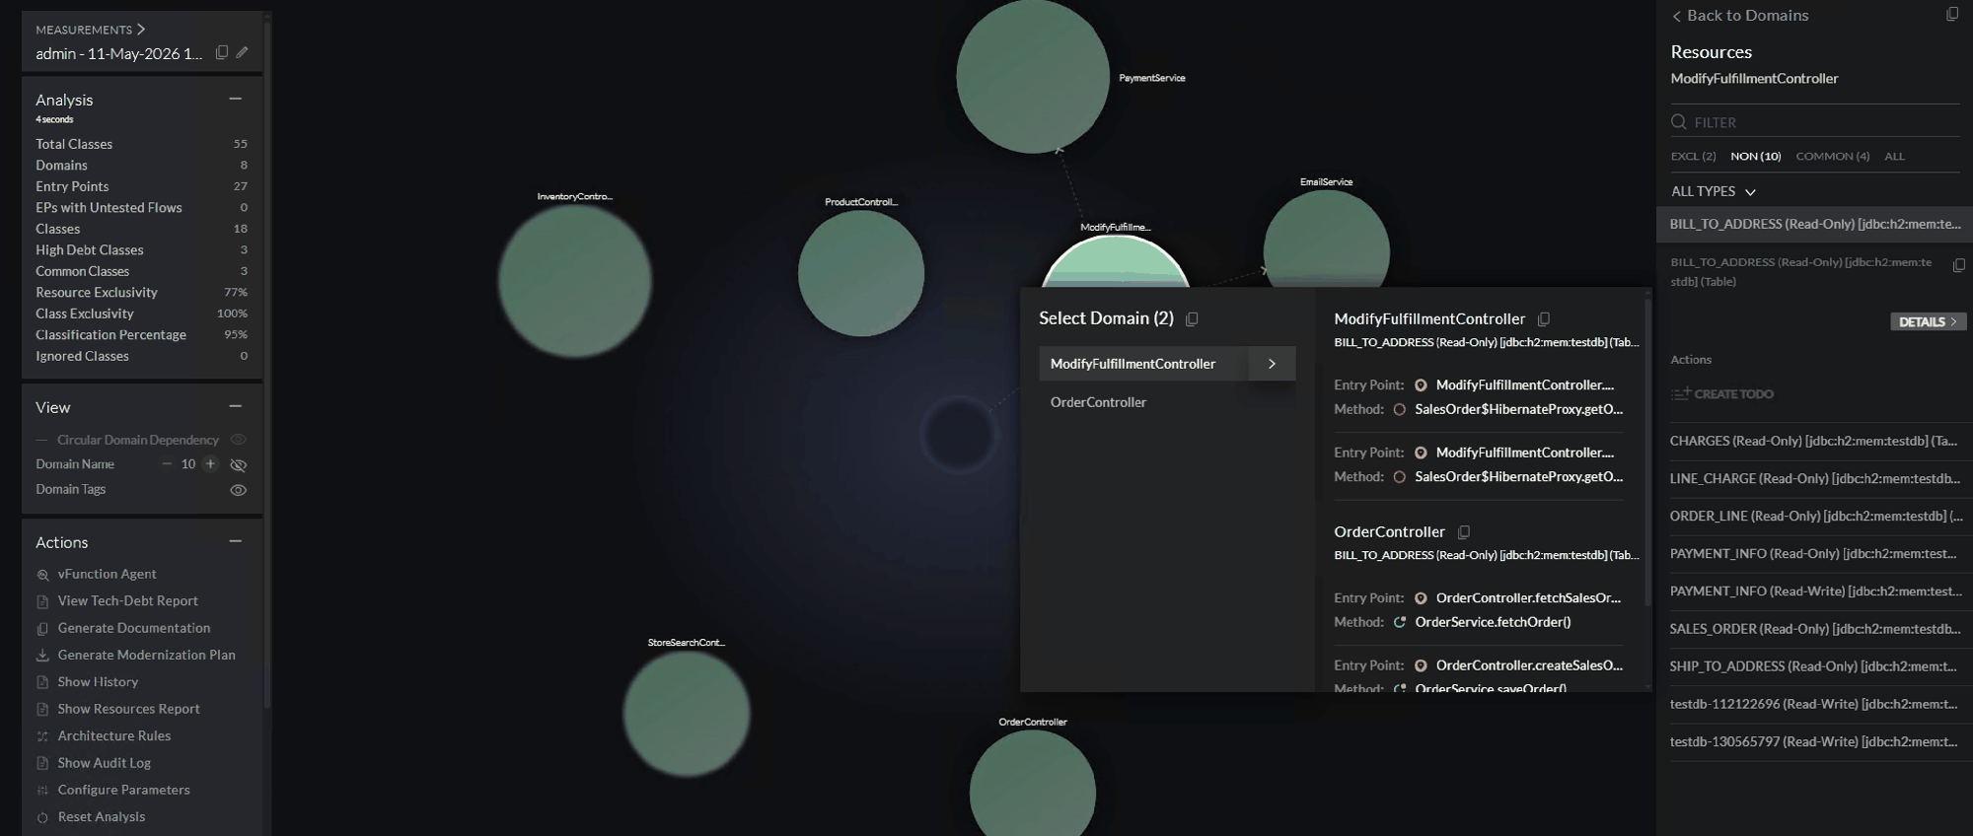Collapse the Analysis section
1973x836 pixels.
(235, 99)
